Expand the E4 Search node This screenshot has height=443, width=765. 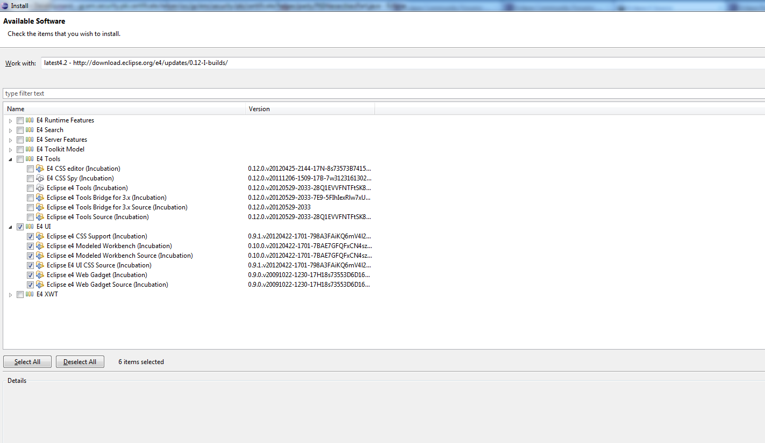point(10,130)
